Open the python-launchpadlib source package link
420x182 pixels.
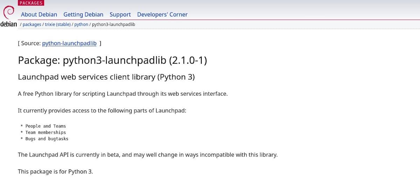(69, 43)
